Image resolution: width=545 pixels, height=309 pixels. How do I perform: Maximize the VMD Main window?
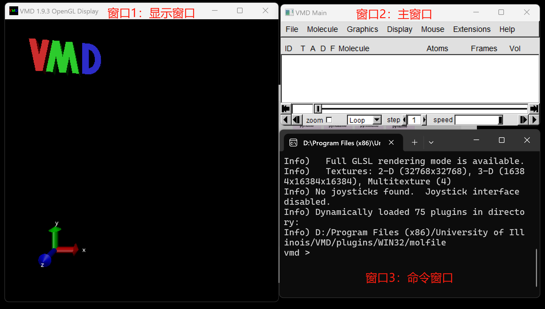click(501, 12)
